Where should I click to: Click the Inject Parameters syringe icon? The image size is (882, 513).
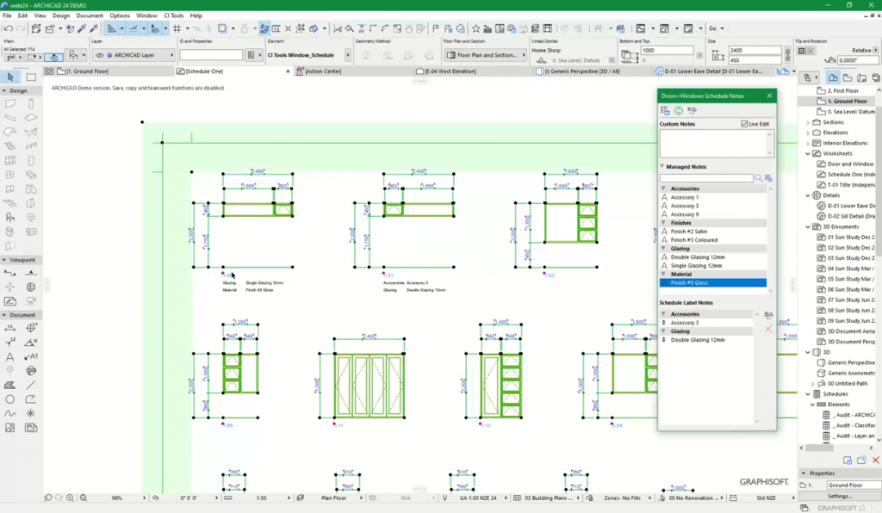point(94,28)
